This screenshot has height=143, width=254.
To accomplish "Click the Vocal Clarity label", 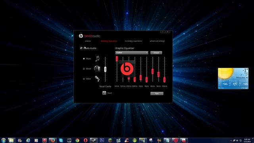I will [105, 87].
